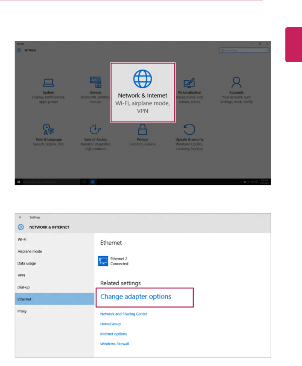Select VPN in the sidebar
Viewport: 302px width, 366px height.
pos(54,275)
